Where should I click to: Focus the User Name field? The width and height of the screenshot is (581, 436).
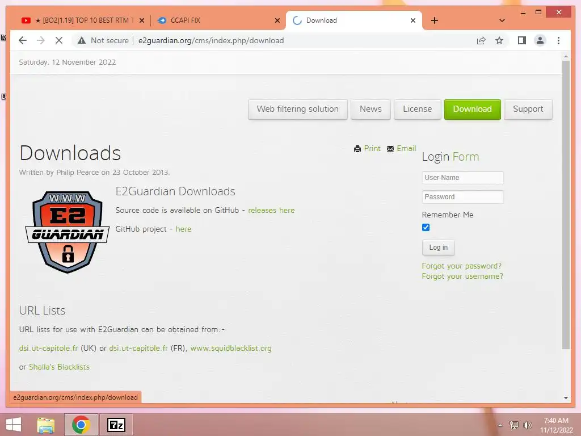coord(462,178)
